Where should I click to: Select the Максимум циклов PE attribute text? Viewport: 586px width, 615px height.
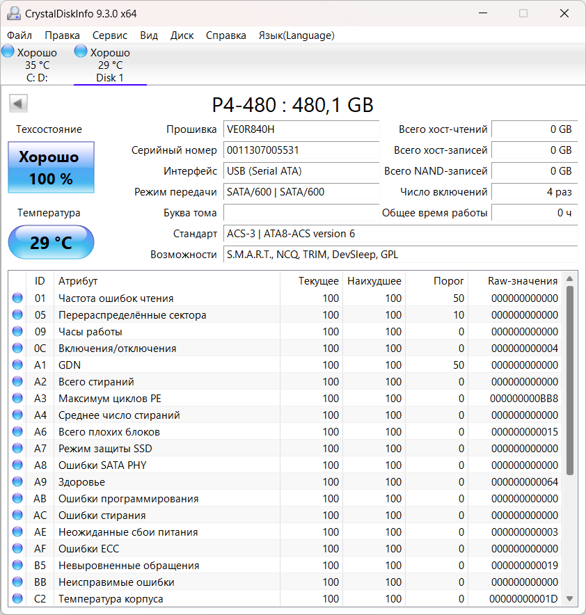coord(110,399)
